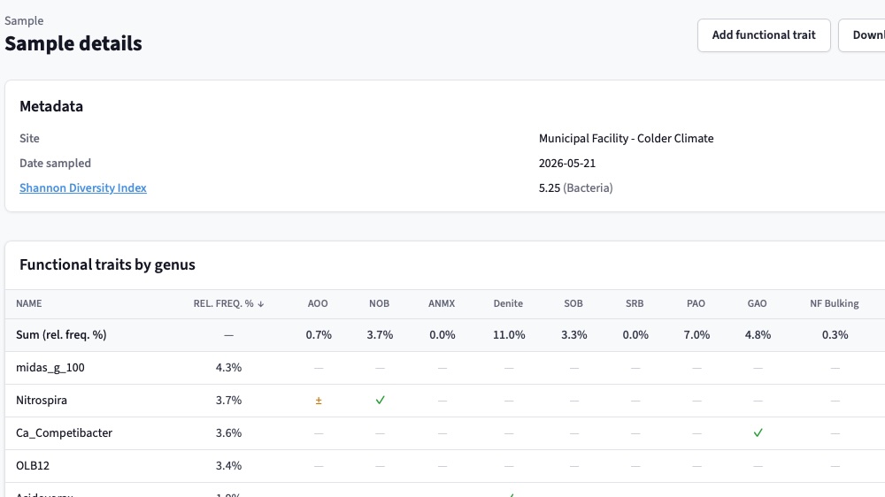Click the SRB column header
Image resolution: width=885 pixels, height=497 pixels.
635,303
